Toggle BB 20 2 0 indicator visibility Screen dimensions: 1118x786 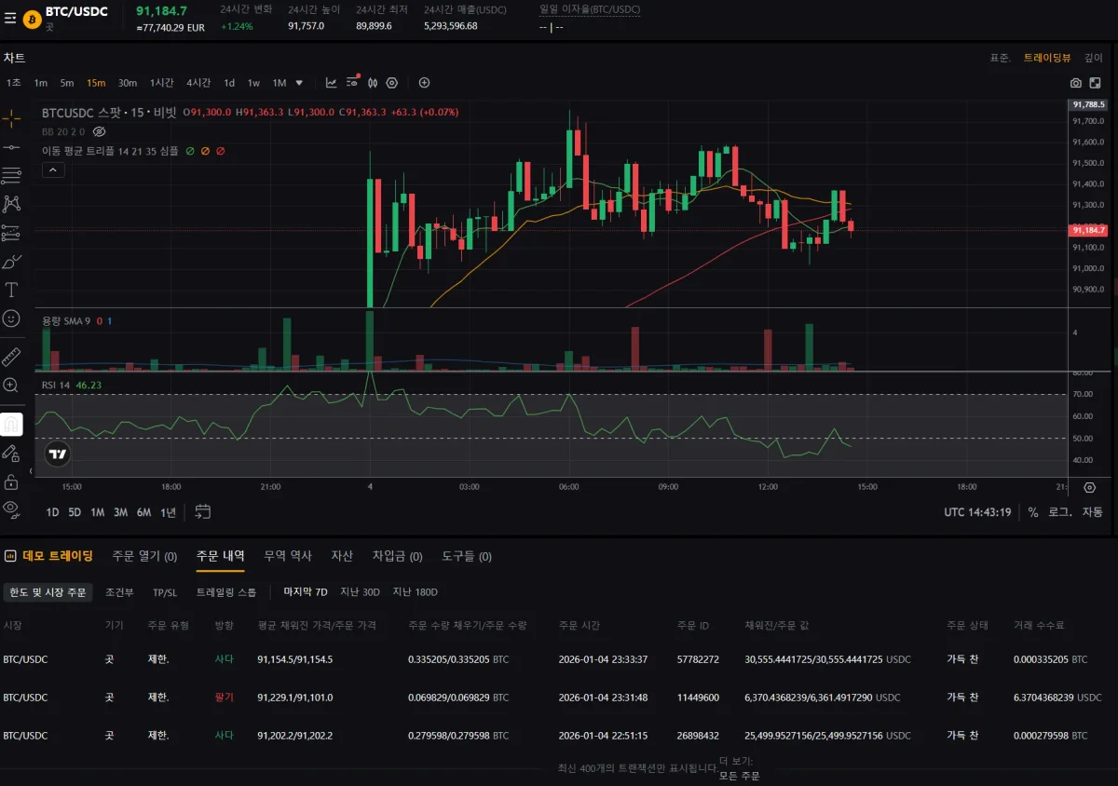coord(100,131)
